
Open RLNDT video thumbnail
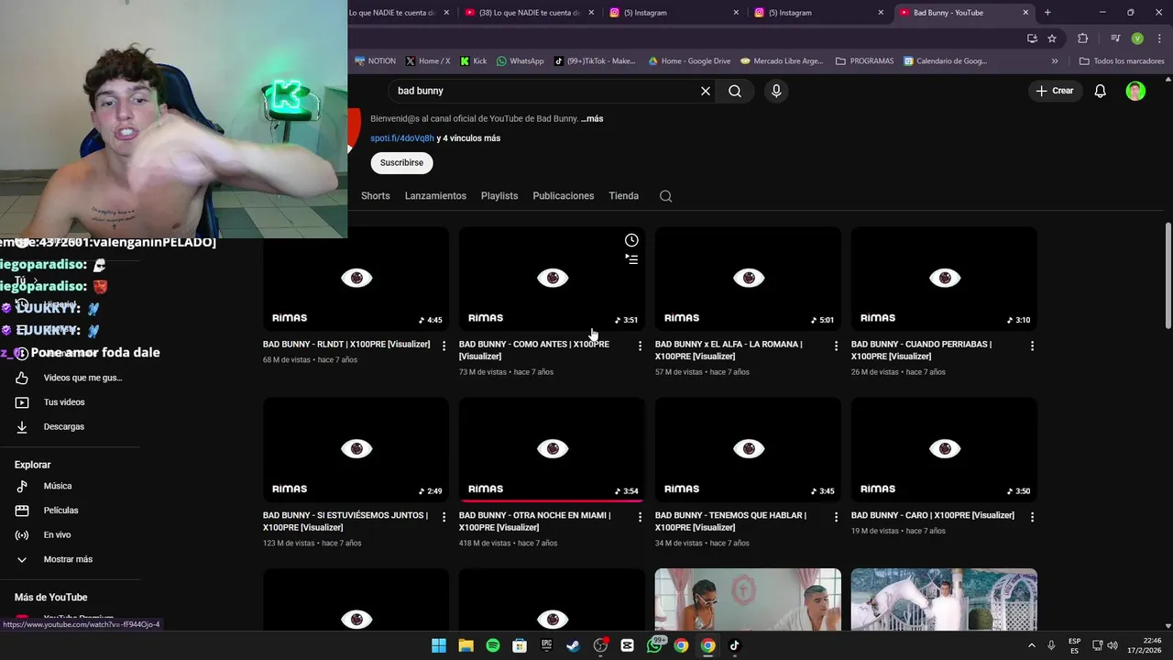[356, 279]
